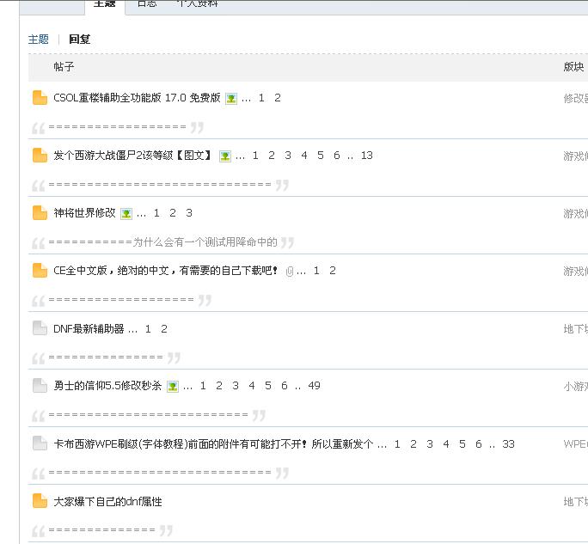Go to page 3 of 勇士的信仰5.5 thread
588x544 pixels.
pos(236,385)
